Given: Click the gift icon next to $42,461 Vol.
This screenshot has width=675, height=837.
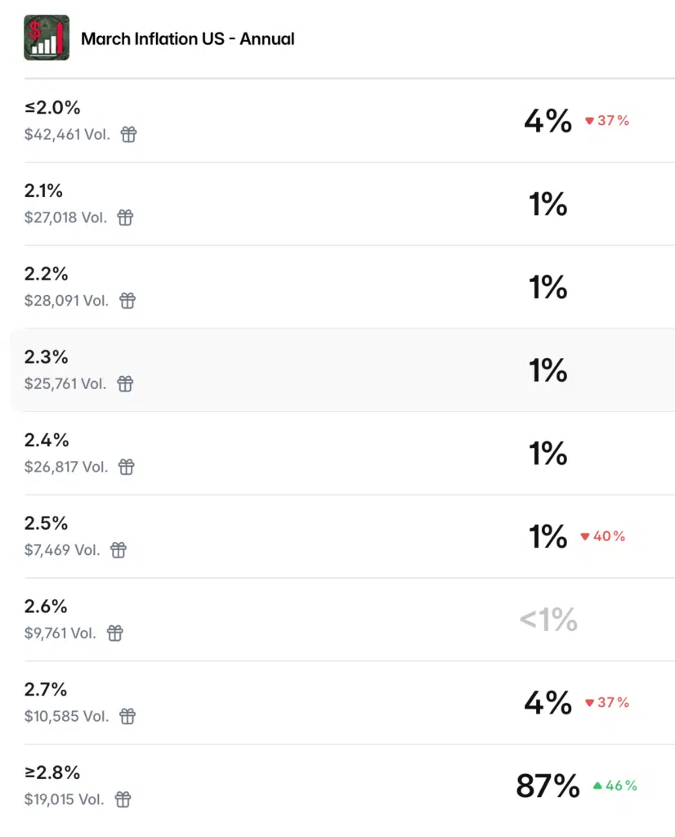Looking at the screenshot, I should point(129,134).
